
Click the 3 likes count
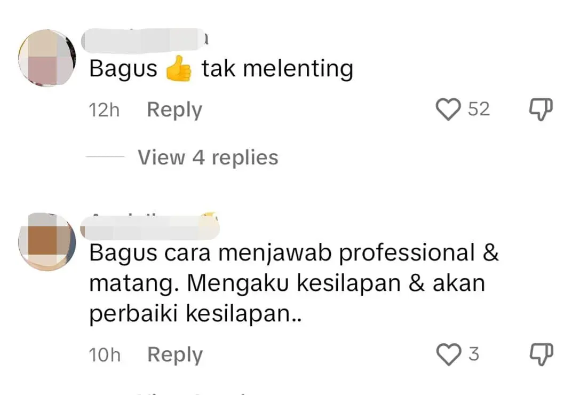(x=473, y=354)
